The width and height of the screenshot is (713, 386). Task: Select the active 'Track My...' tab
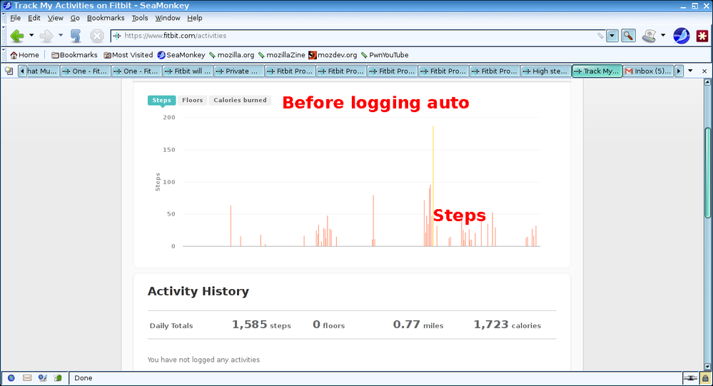[x=597, y=71]
